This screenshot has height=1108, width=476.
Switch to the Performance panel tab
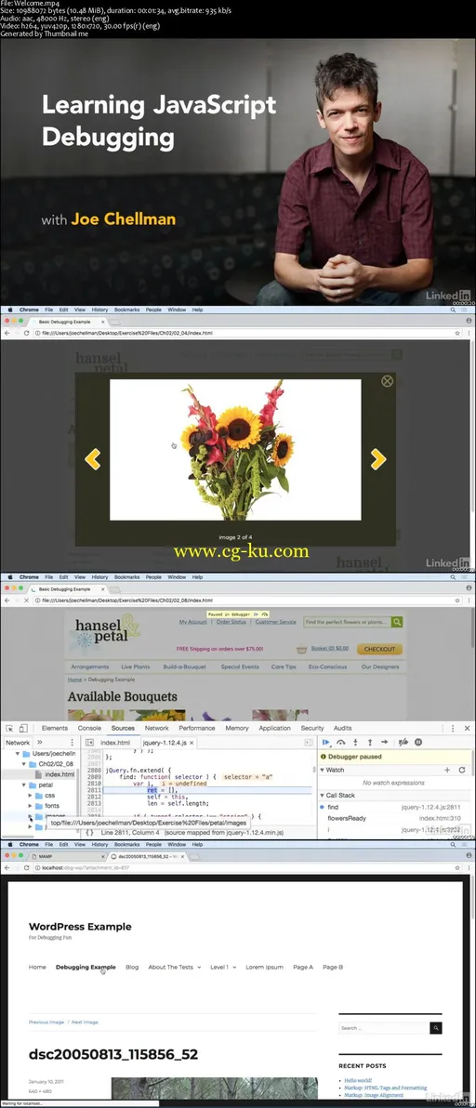pos(197,728)
